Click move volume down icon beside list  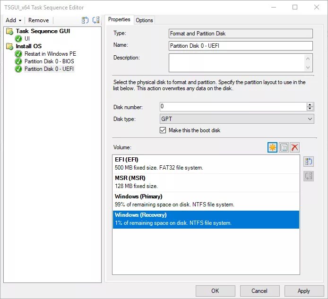[309, 176]
